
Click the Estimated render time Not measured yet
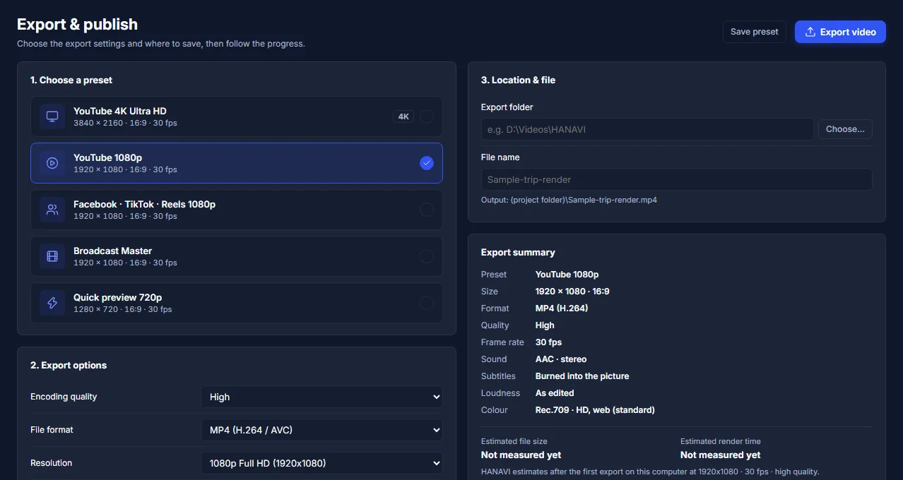coord(721,455)
